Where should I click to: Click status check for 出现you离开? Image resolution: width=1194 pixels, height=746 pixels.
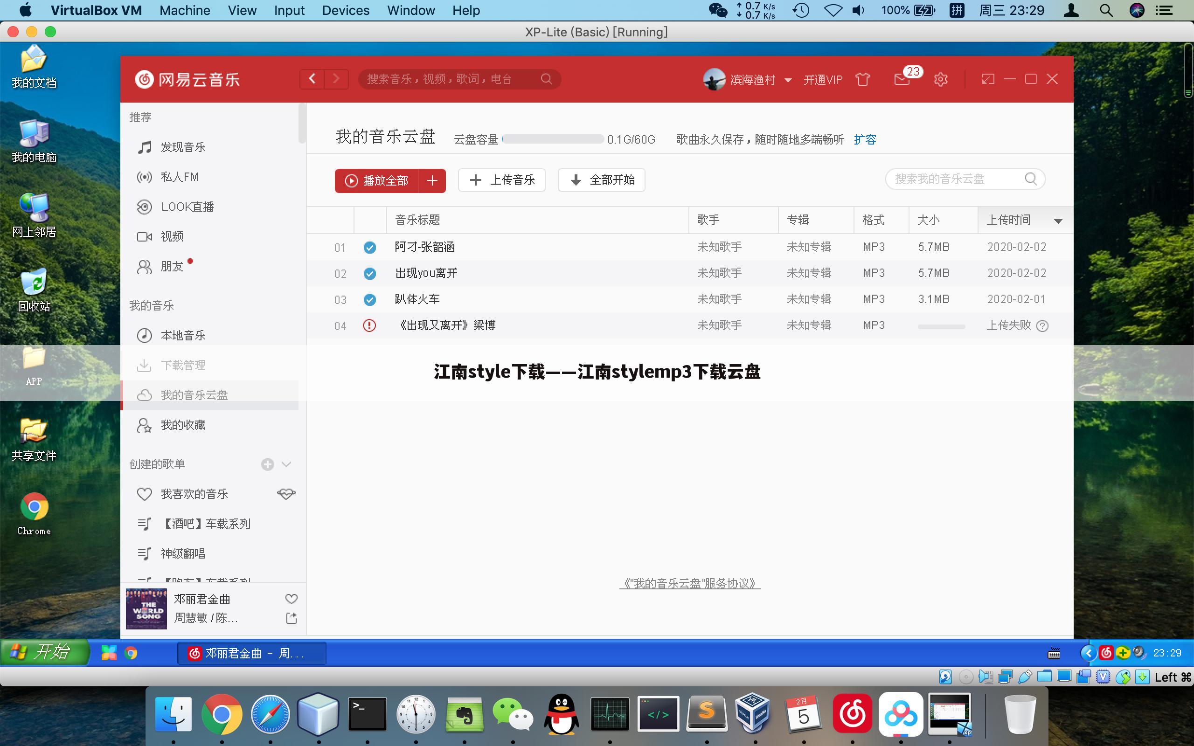(369, 273)
